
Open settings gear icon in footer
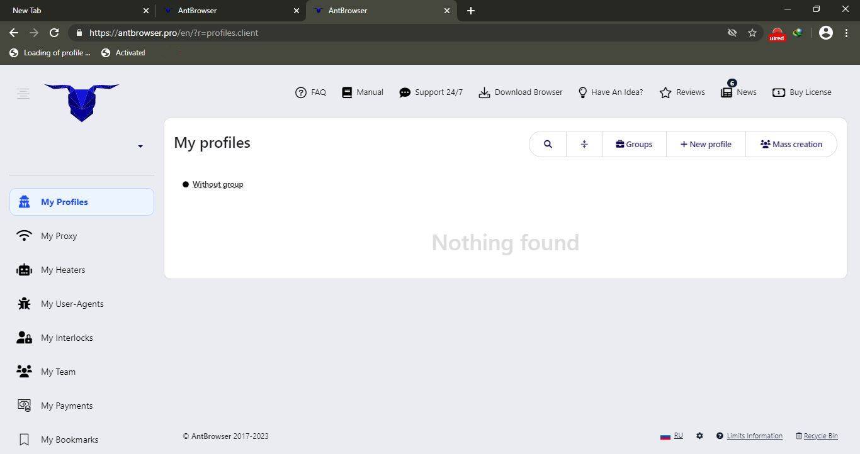[x=699, y=436]
